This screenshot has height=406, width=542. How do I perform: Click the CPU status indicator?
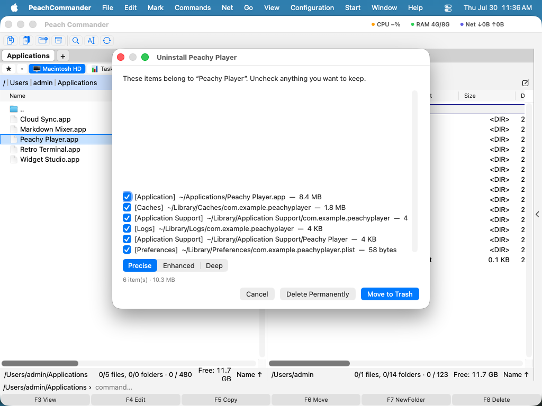[x=385, y=24]
